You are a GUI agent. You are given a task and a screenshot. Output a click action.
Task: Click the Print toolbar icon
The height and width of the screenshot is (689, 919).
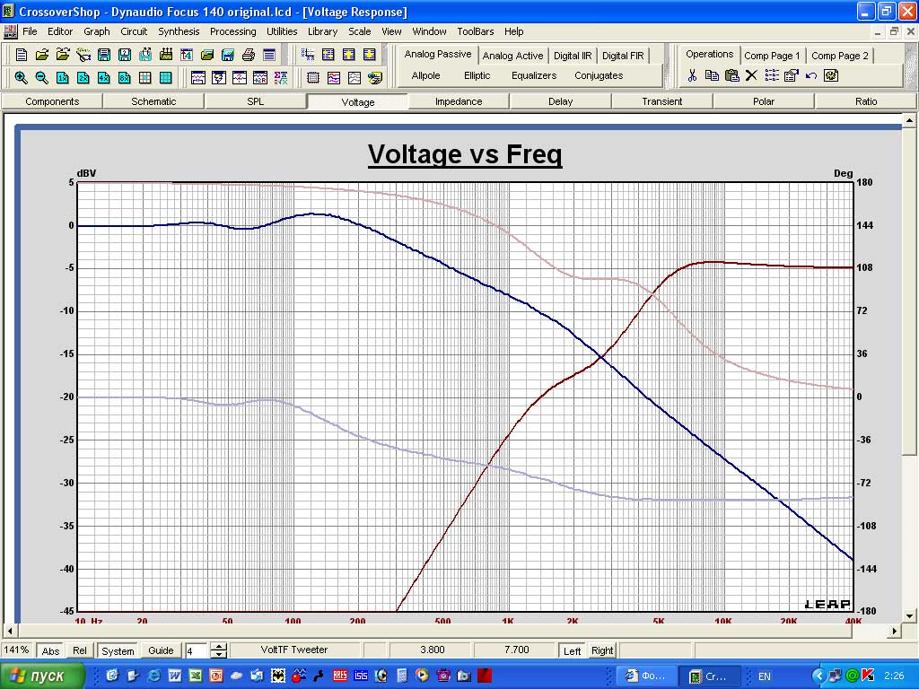point(249,55)
